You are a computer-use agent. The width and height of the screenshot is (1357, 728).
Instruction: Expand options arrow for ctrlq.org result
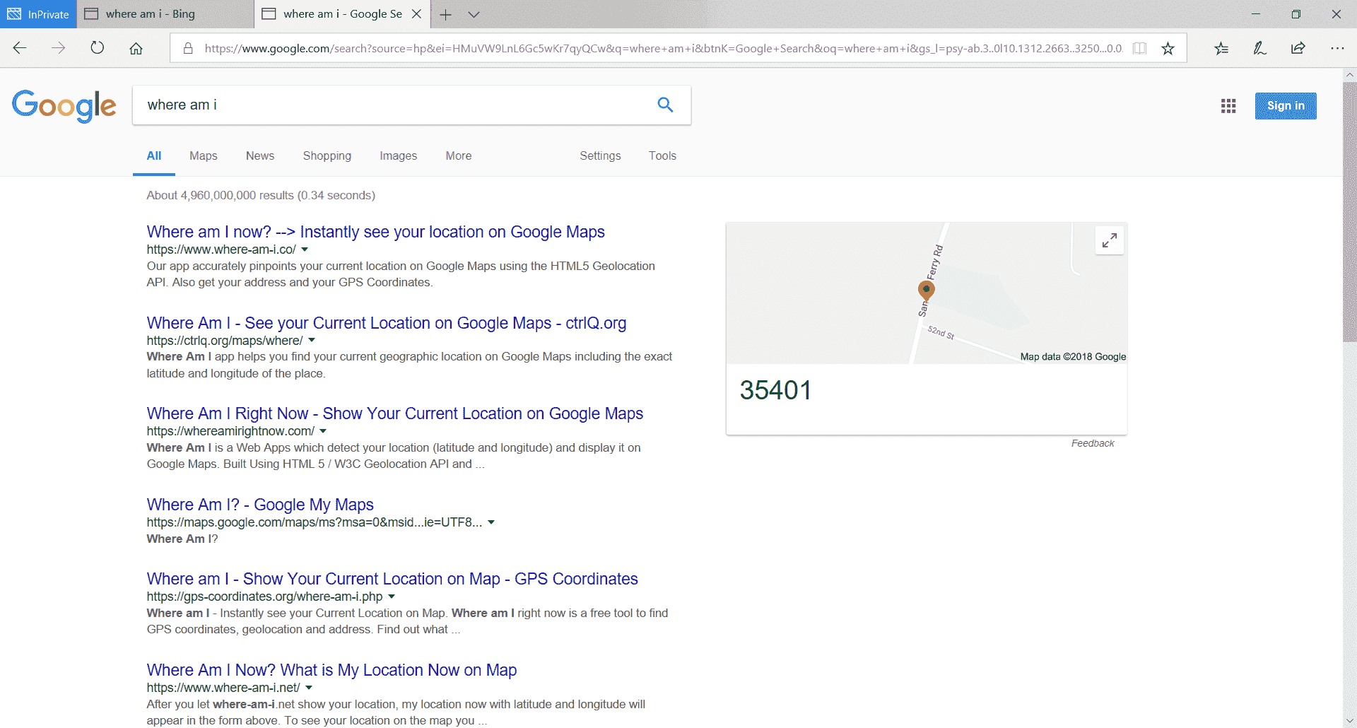tap(312, 341)
